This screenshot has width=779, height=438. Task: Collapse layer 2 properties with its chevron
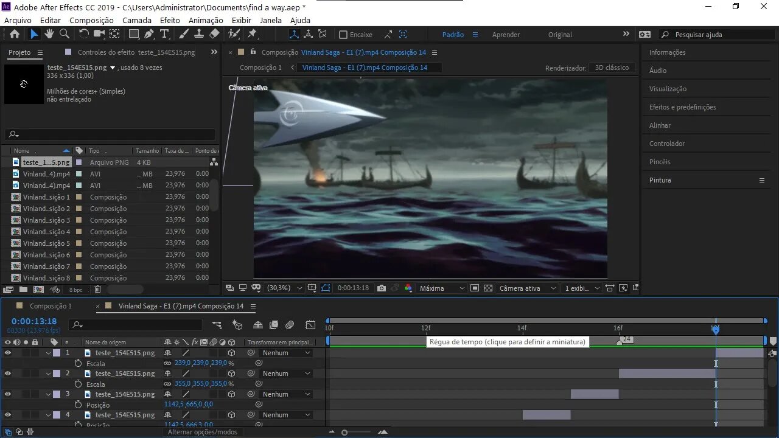coord(49,374)
